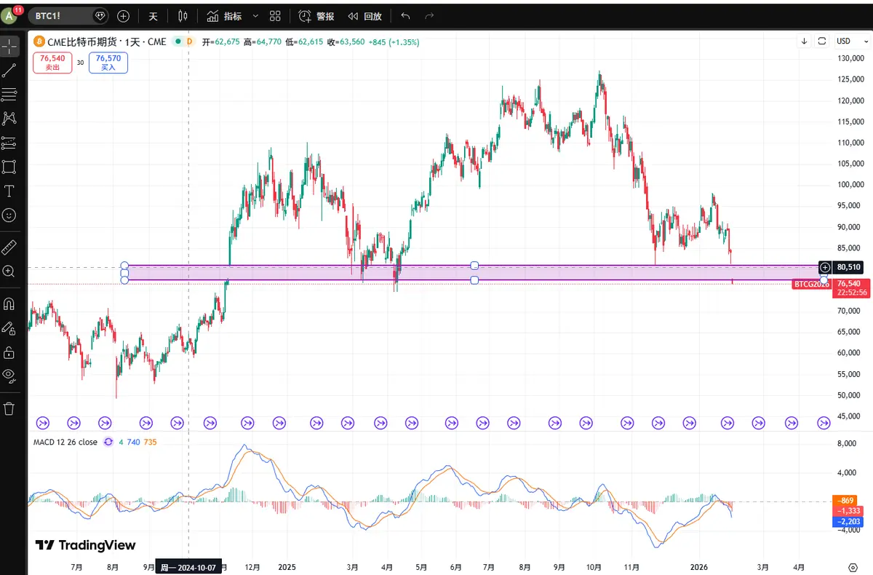Click the plus on the 80,510 label
This screenshot has width=873, height=575.
tap(825, 267)
